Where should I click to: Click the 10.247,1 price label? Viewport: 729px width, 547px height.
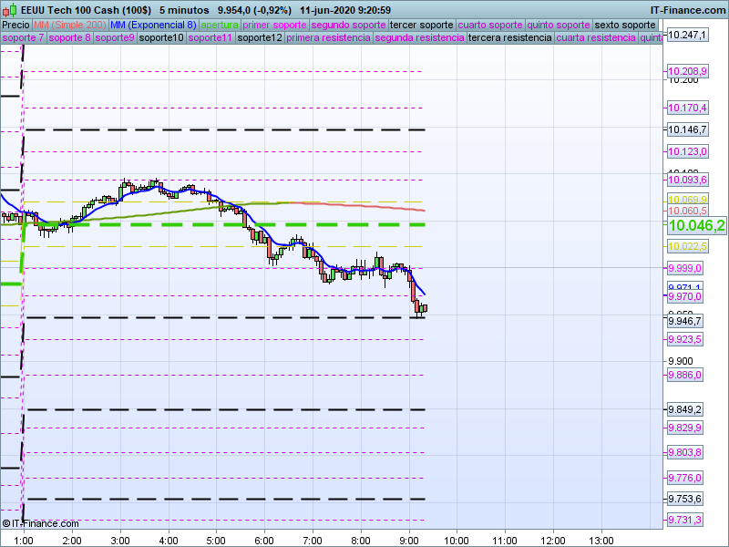[687, 35]
